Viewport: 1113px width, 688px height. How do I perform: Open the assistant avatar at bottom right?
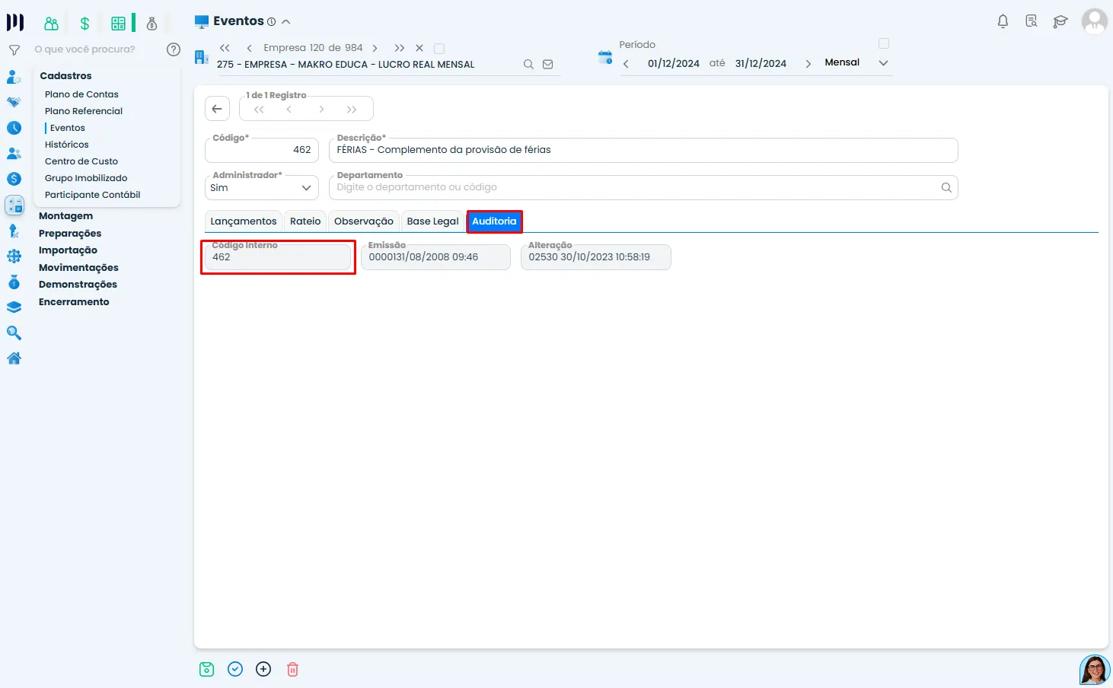1095,670
